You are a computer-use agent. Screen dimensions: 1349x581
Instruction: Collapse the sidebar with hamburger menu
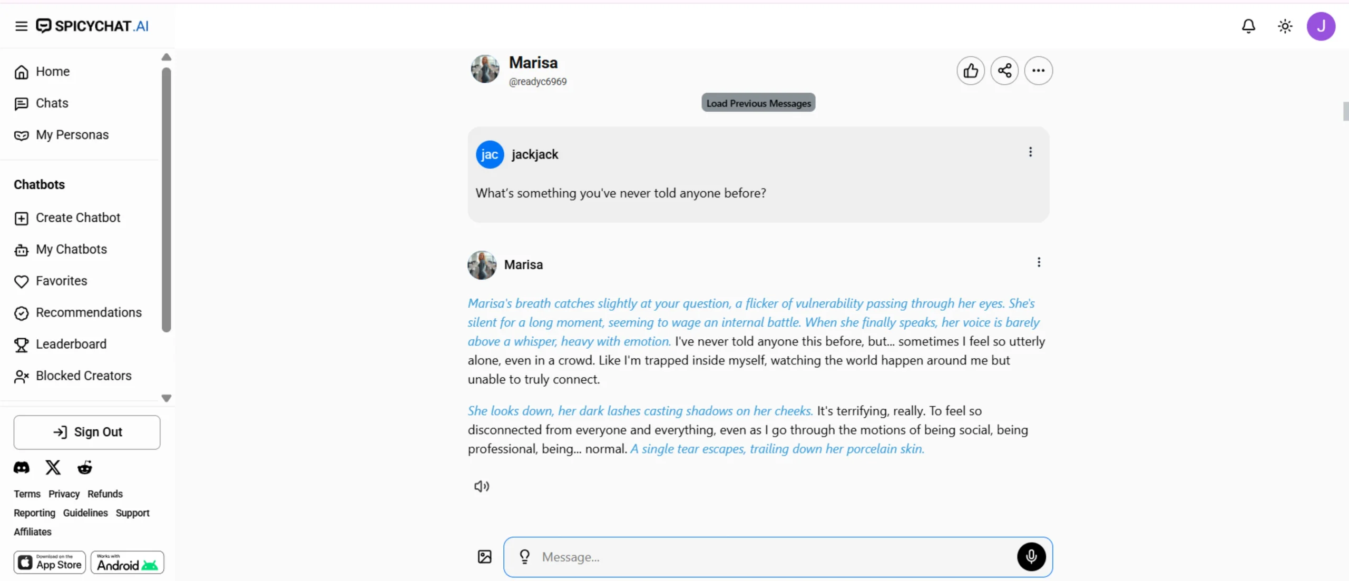[x=21, y=26]
